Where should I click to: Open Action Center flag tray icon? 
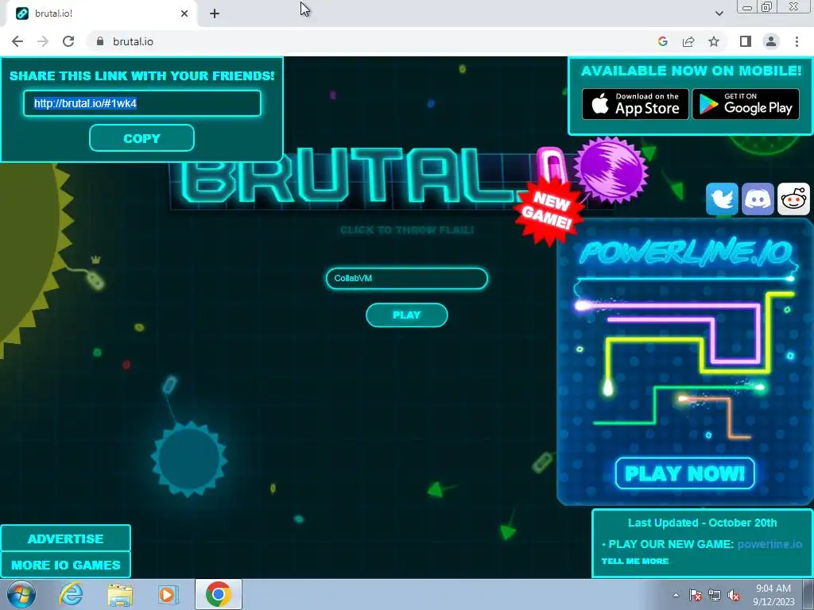(696, 595)
